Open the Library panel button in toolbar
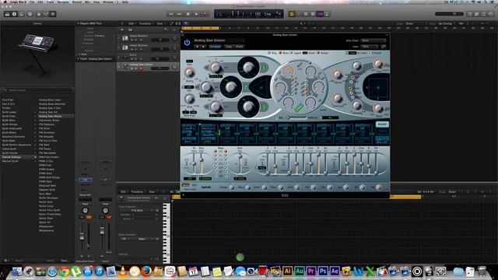This screenshot has height=280, width=498. 7,14
